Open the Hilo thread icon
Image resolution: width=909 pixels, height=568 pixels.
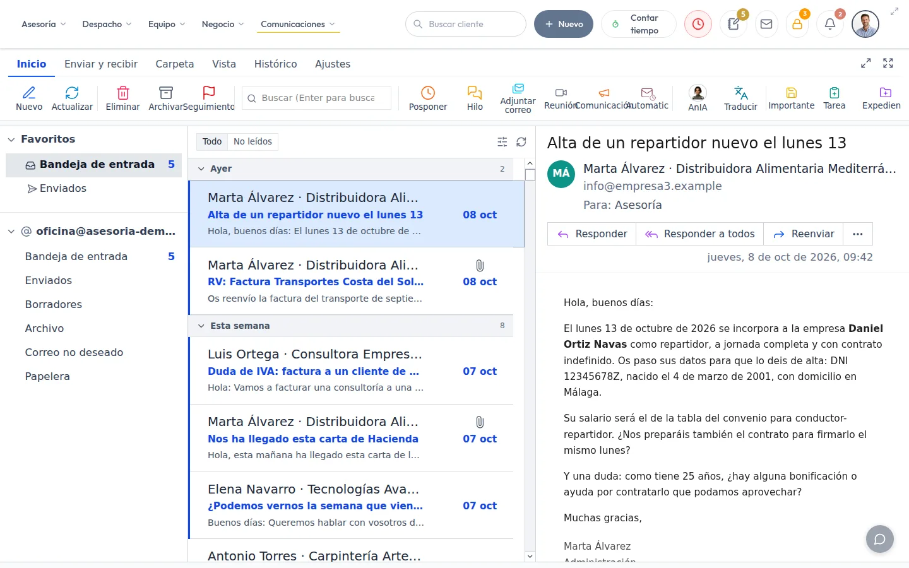coord(475,93)
